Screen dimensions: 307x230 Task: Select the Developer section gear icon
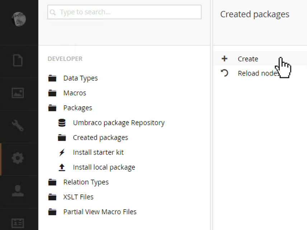[x=18, y=158]
